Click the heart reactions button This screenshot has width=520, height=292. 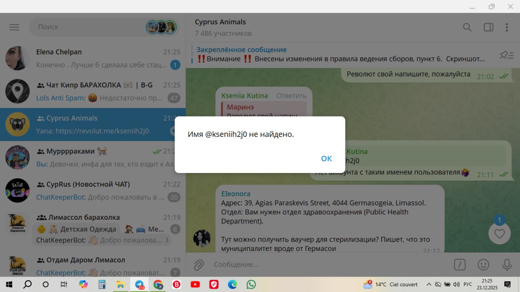pyautogui.click(x=499, y=234)
